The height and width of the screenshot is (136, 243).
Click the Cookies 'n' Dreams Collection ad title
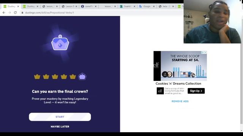pos(178,83)
